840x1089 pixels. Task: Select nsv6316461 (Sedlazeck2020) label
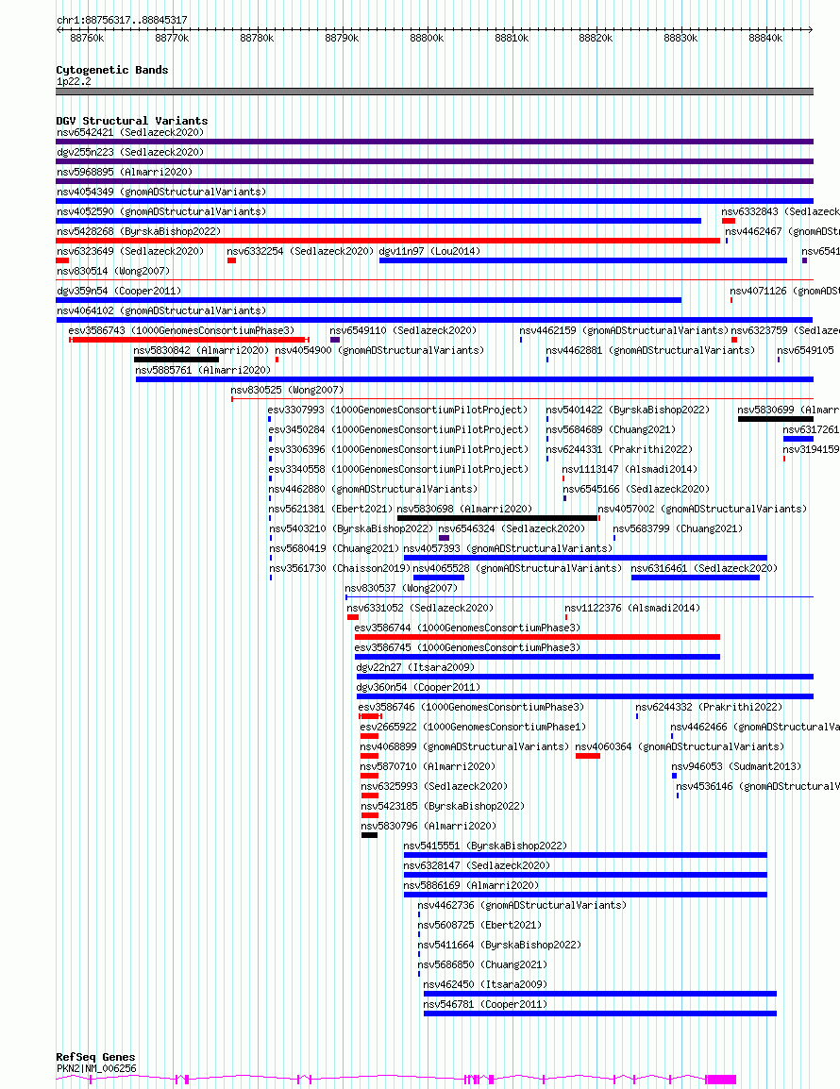[x=704, y=568]
